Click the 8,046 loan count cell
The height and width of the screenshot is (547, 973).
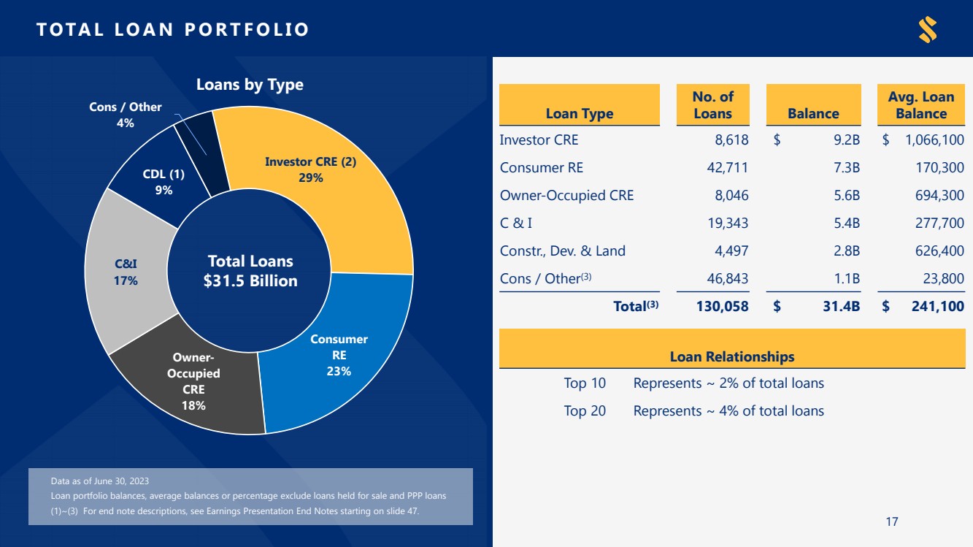731,195
